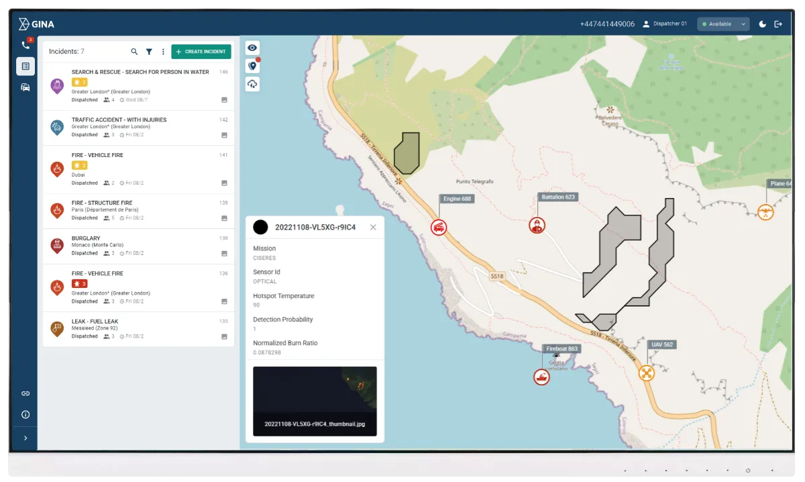Click the logout icon in header

[x=778, y=24]
